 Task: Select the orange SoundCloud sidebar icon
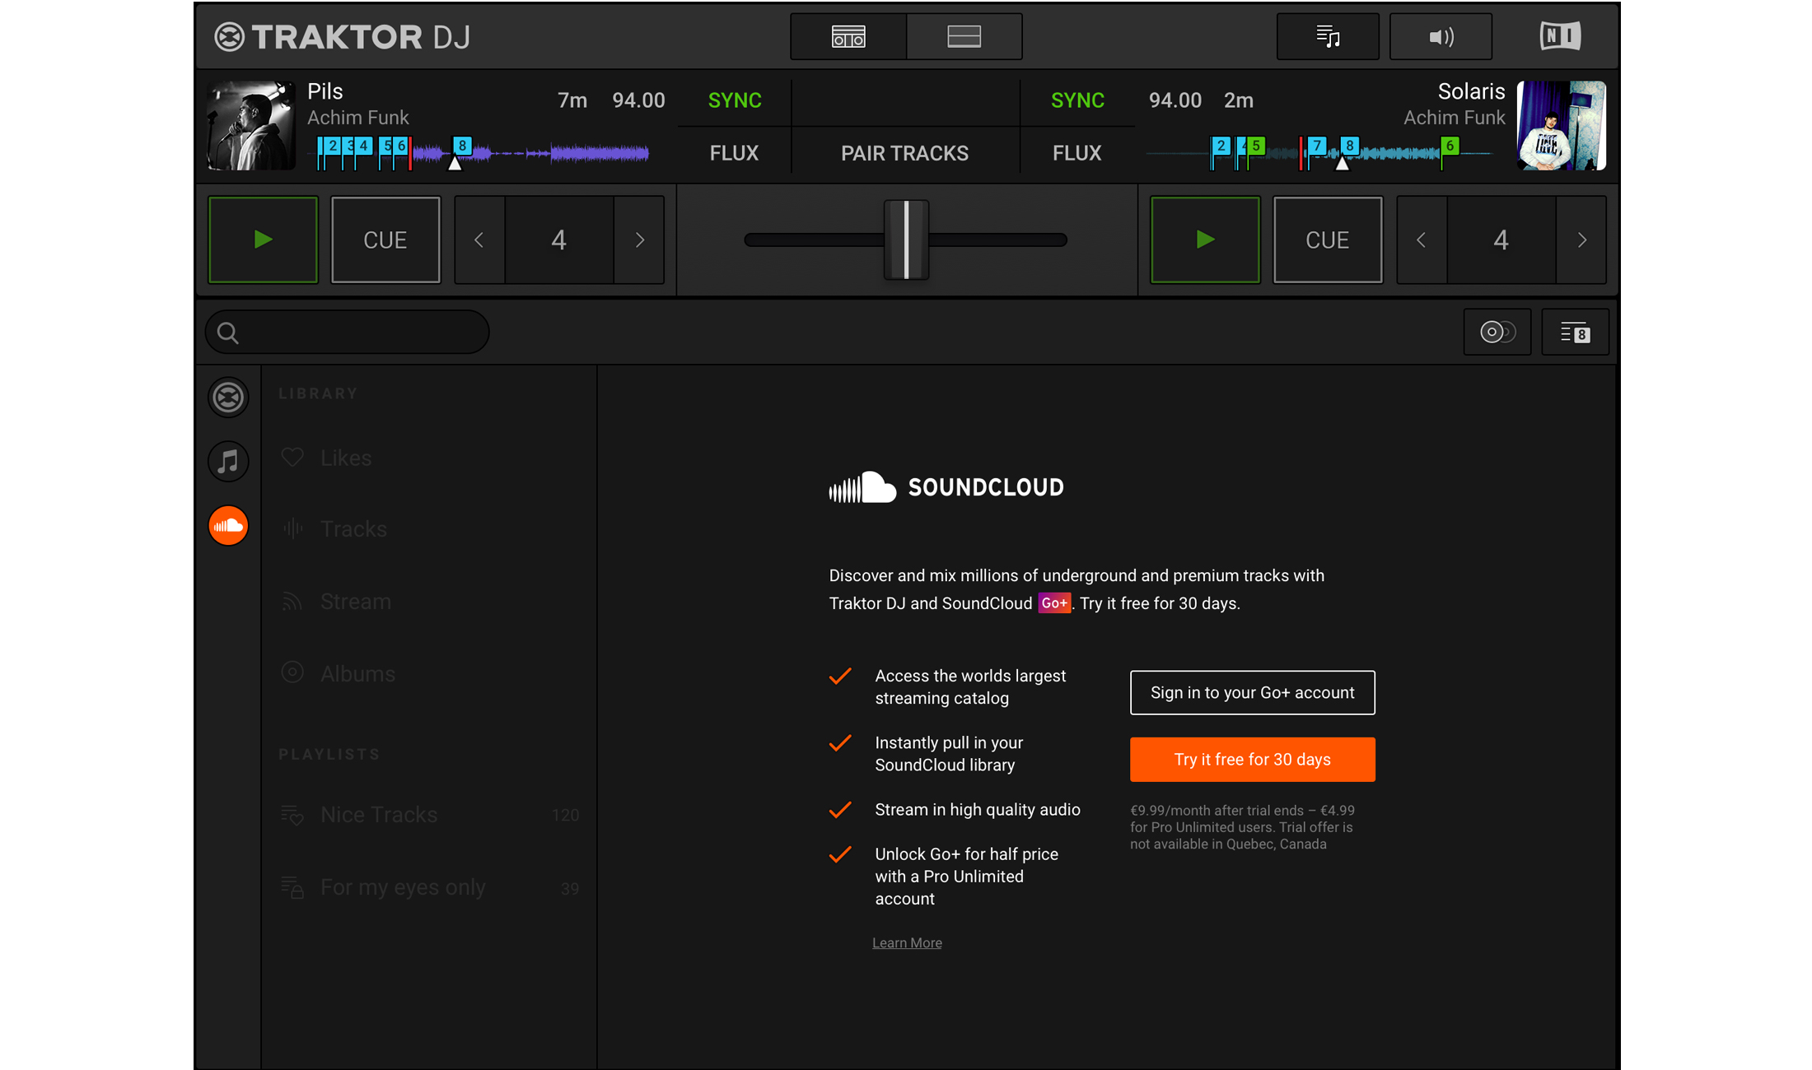[228, 525]
